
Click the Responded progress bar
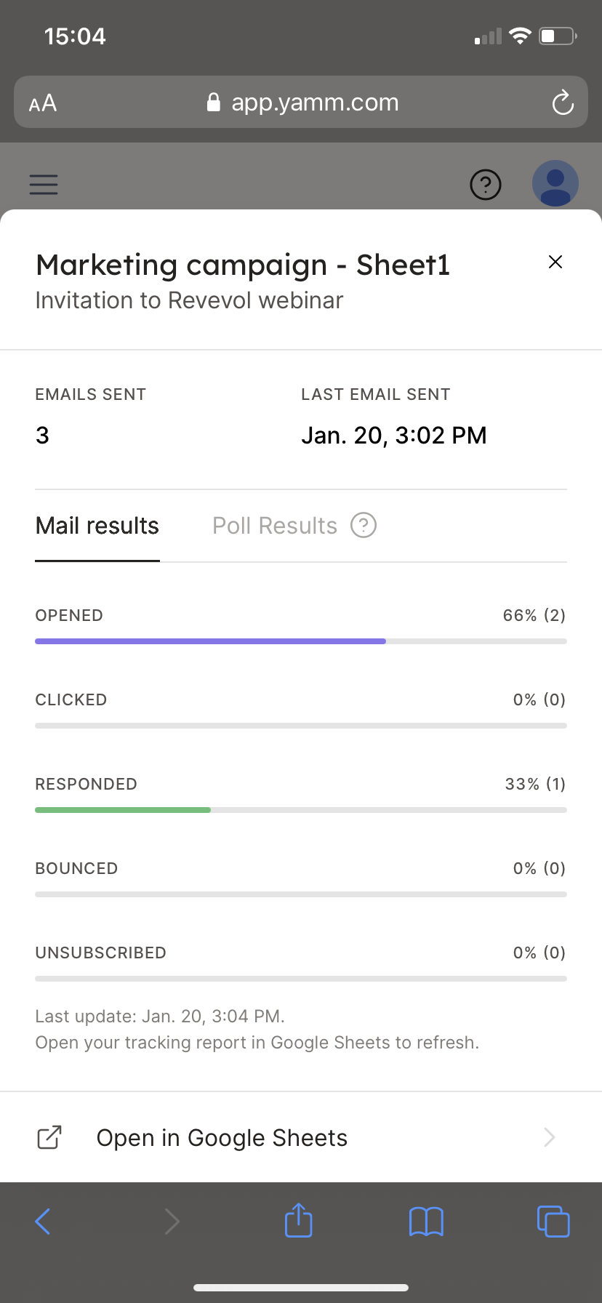(x=301, y=810)
